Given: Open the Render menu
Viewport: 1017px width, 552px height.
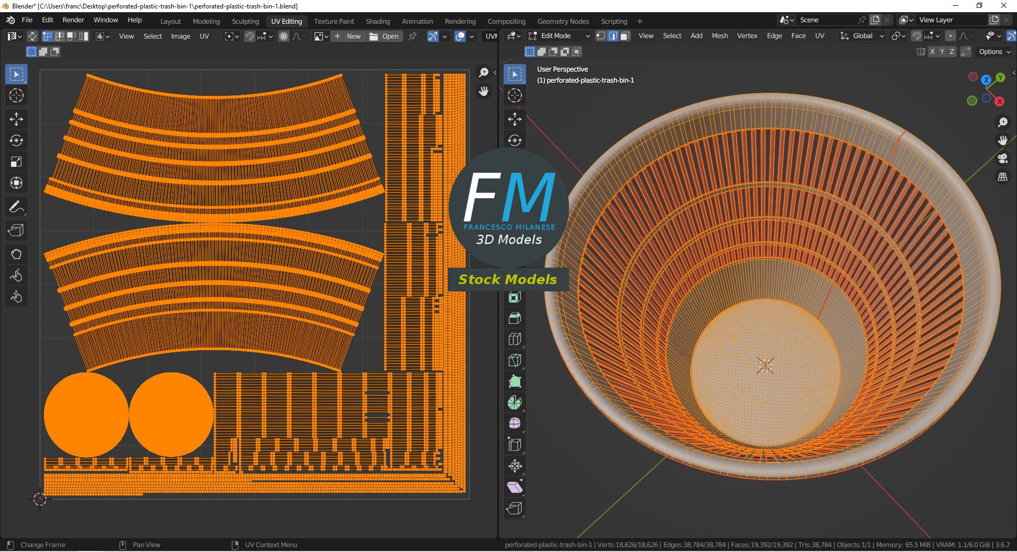Looking at the screenshot, I should click(x=73, y=20).
